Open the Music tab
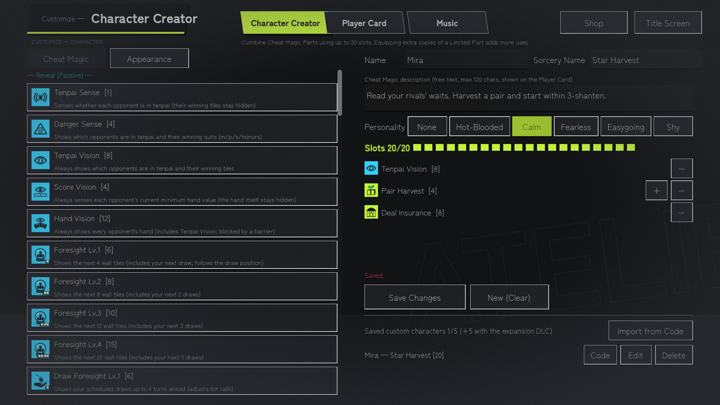Viewport: 720px width, 405px height. pyautogui.click(x=447, y=23)
